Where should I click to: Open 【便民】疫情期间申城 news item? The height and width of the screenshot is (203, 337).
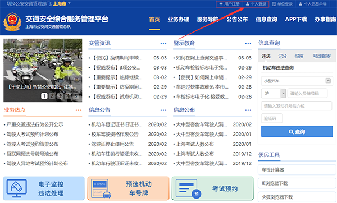pyautogui.click(x=117, y=58)
